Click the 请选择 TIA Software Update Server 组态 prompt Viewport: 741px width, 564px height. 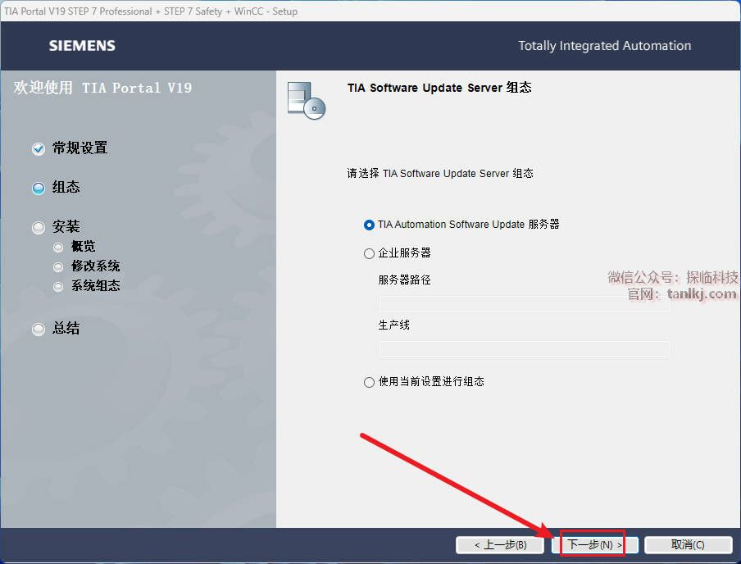pos(440,174)
